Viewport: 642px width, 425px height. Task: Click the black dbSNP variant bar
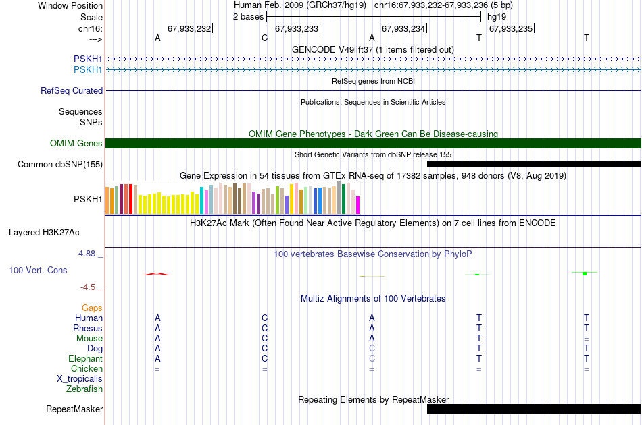(x=534, y=165)
